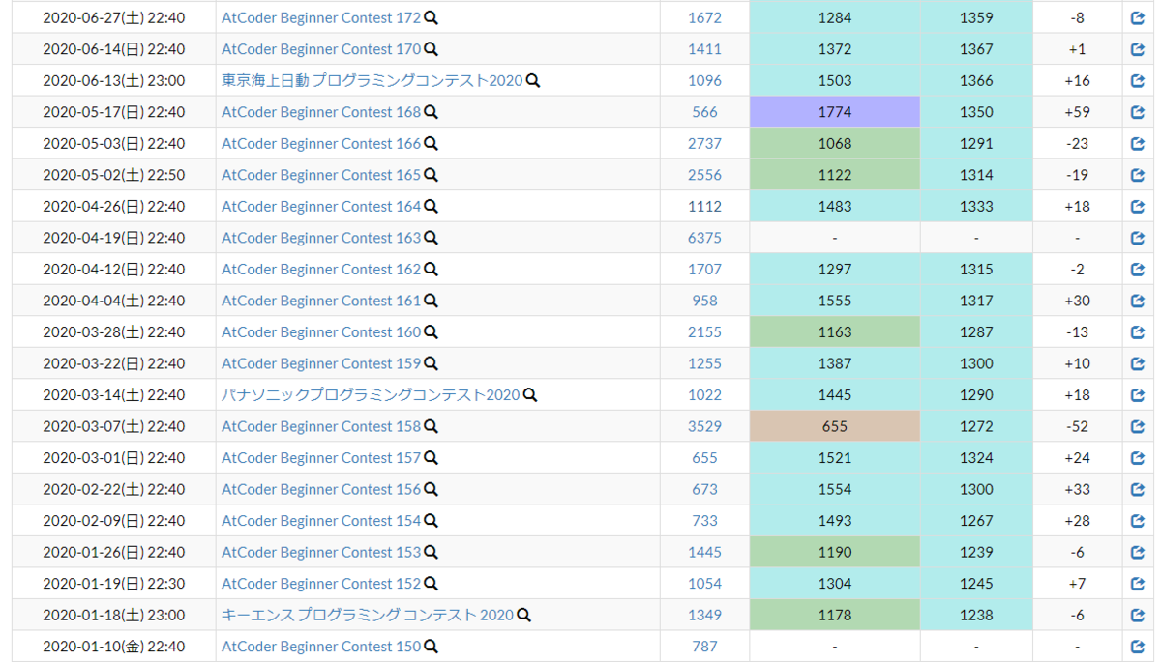
Task: Click share icon for AtCoder Beginner Contest 165 row
Action: pos(1138,175)
